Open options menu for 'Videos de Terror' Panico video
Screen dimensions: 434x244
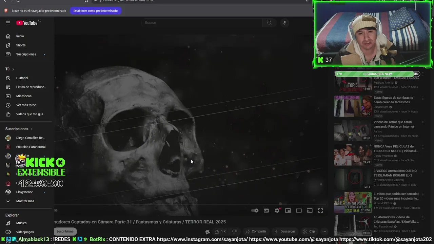[x=423, y=123]
